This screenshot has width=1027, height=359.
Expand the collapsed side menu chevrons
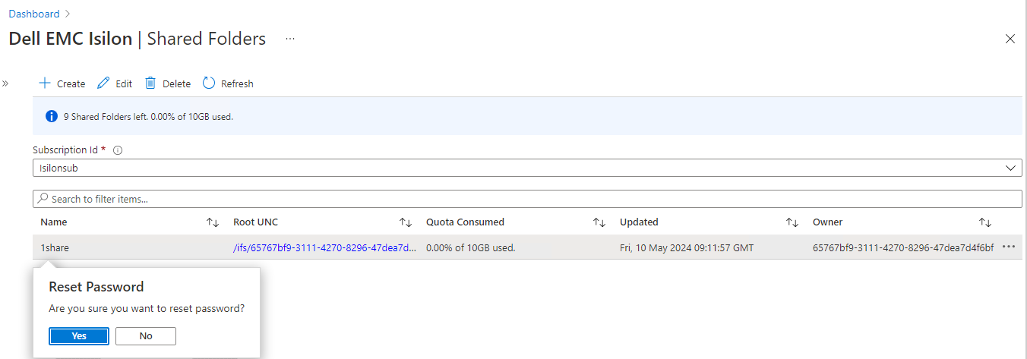[x=5, y=83]
